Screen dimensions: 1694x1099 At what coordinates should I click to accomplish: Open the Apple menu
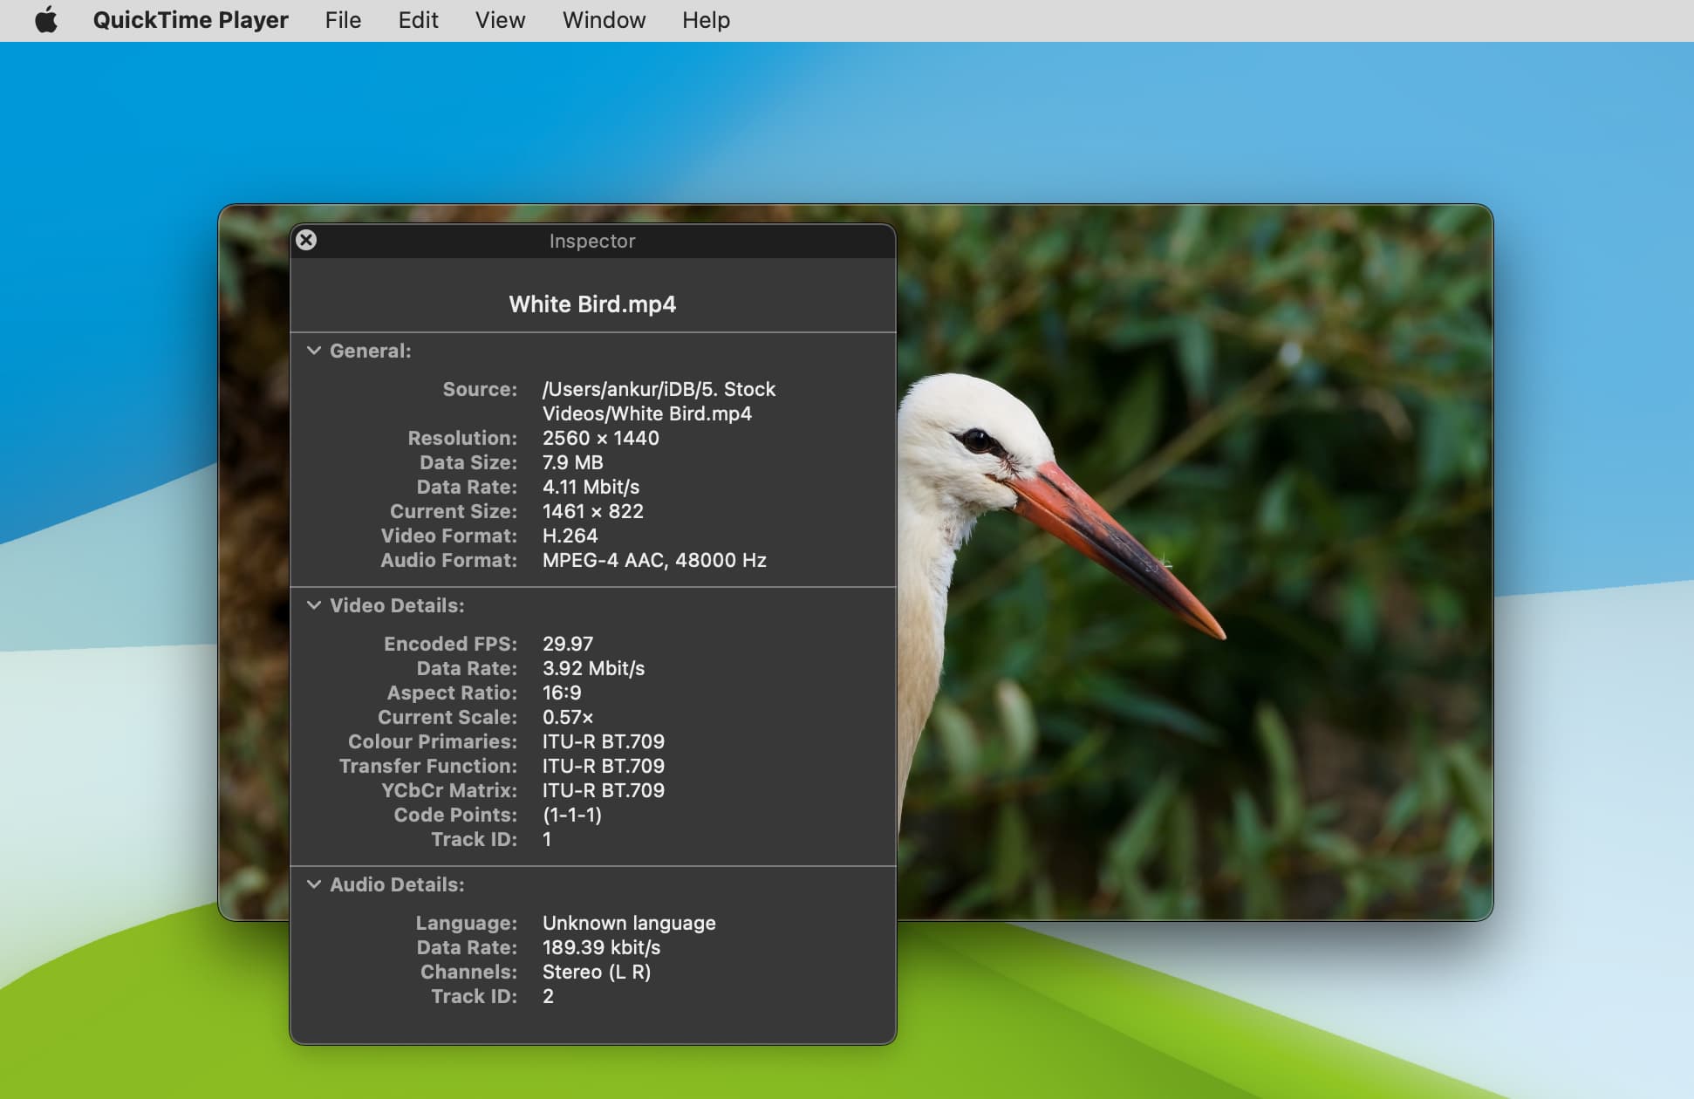46,20
